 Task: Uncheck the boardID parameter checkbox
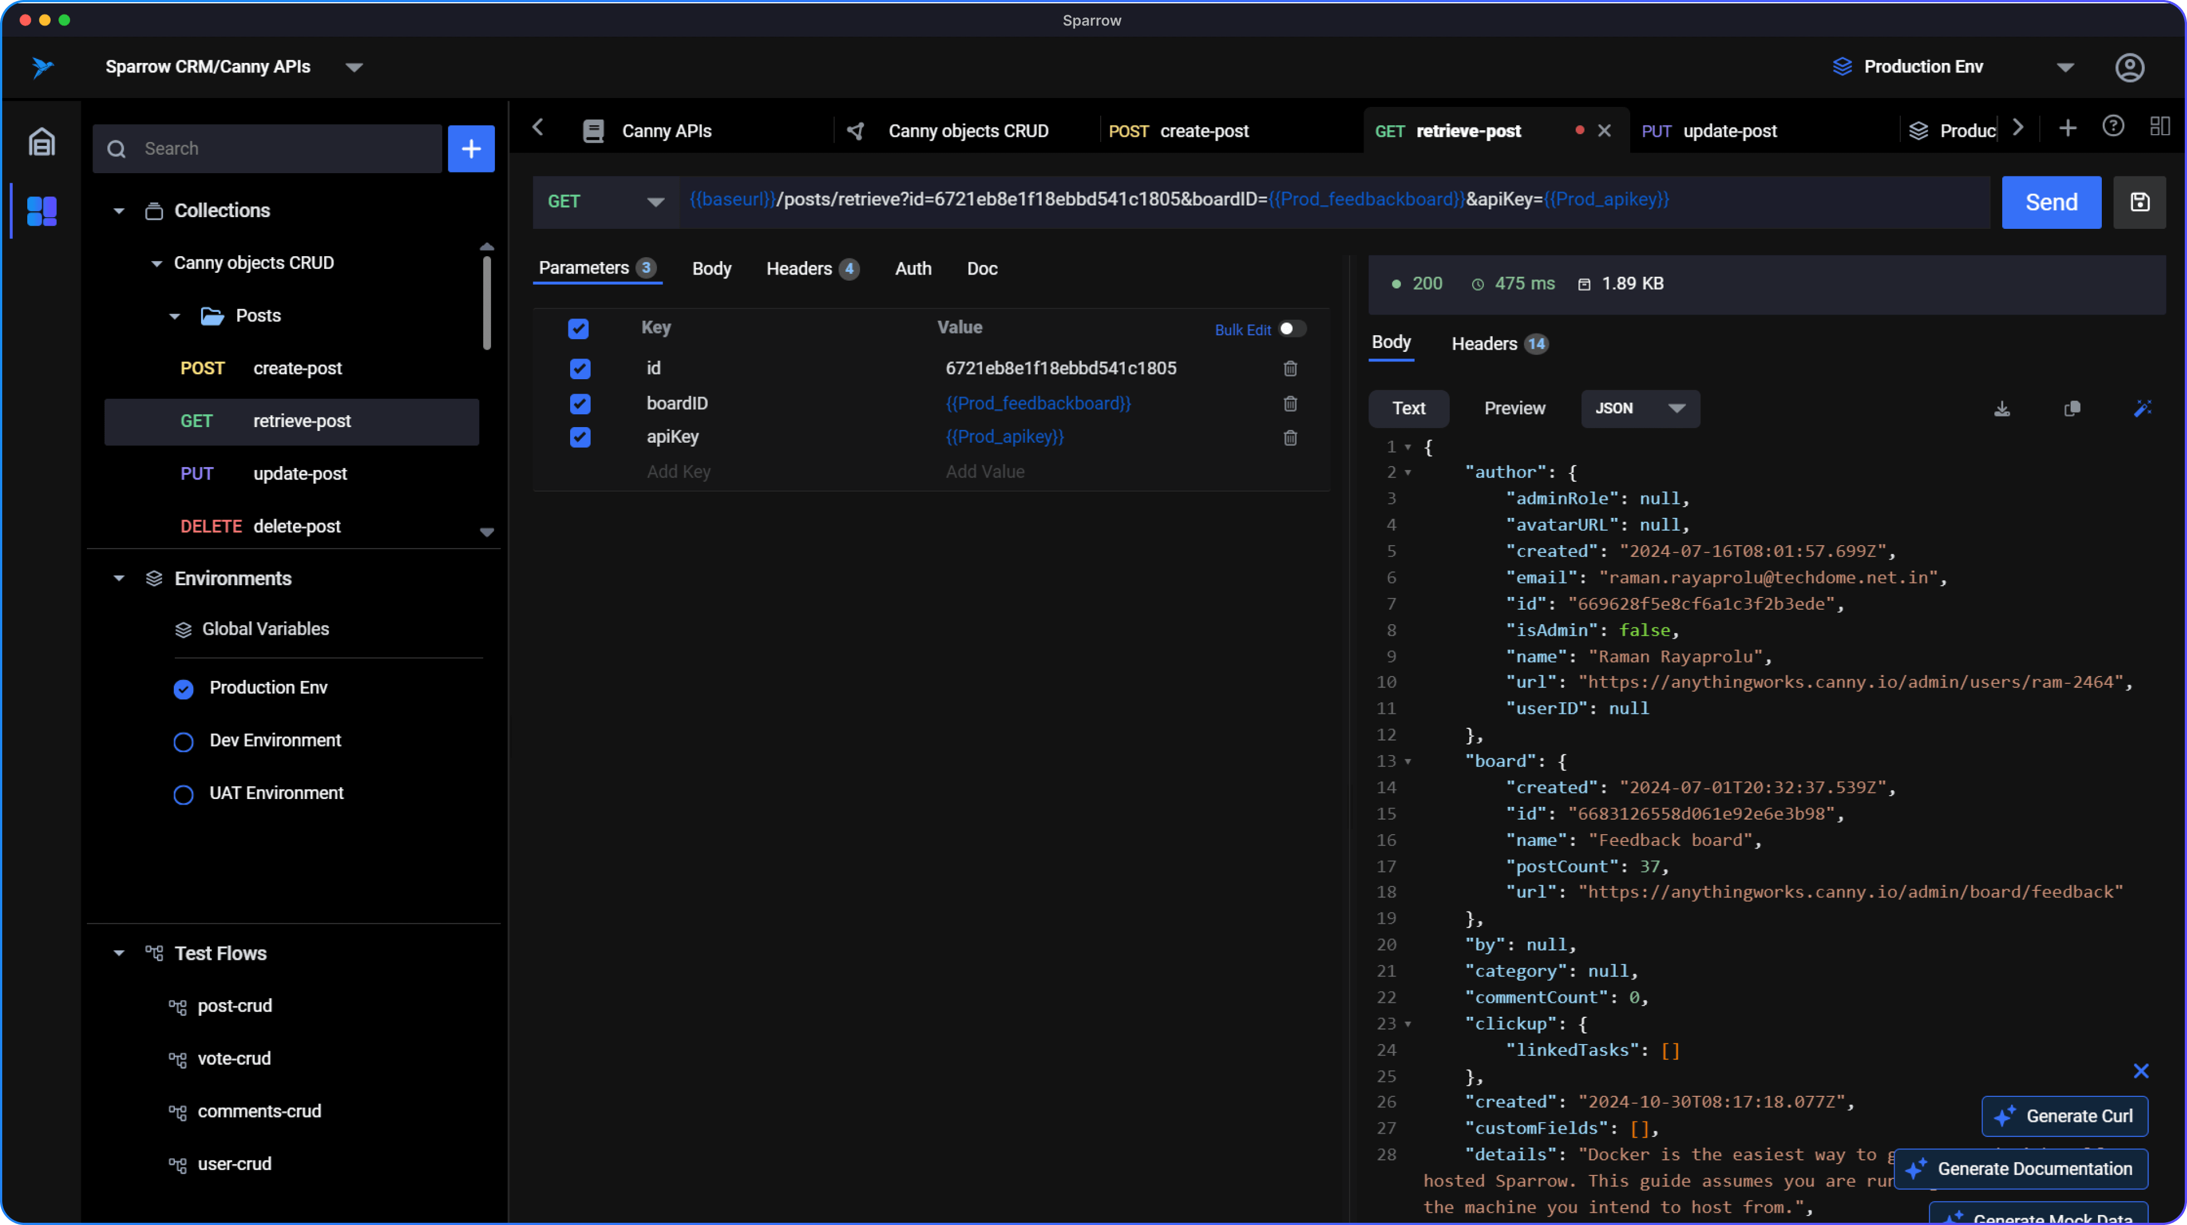pos(580,403)
